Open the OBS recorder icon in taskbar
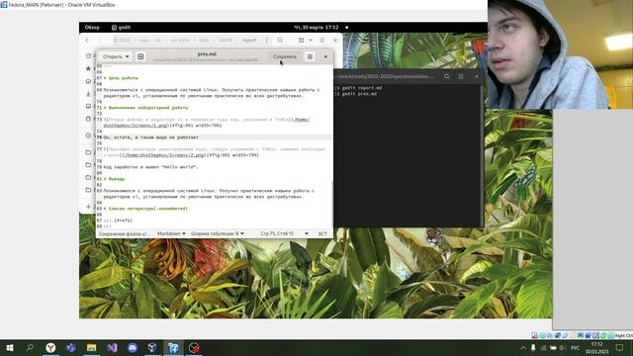633x356 pixels. [x=194, y=348]
